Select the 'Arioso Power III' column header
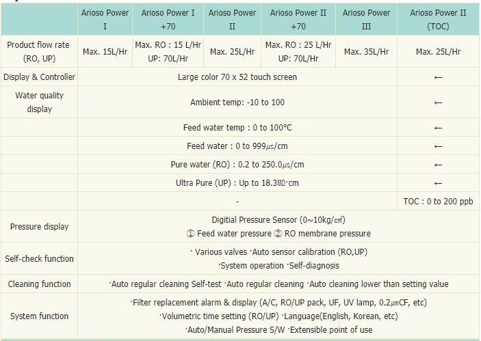 pyautogui.click(x=366, y=19)
